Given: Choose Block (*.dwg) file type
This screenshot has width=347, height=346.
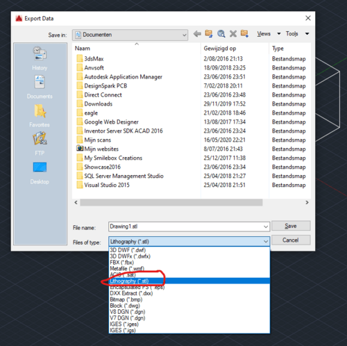Looking at the screenshot, I should click(x=189, y=306).
